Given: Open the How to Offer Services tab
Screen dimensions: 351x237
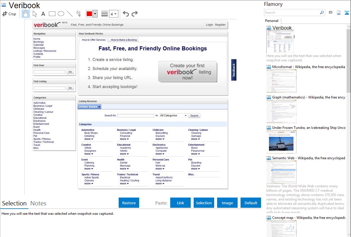Looking at the screenshot, I should [93, 40].
